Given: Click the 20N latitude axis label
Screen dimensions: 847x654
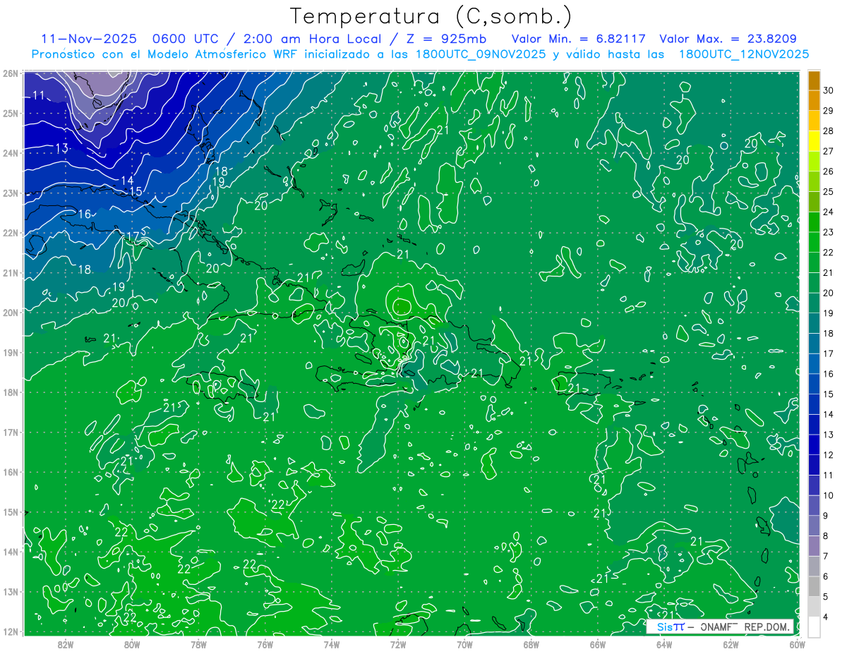Looking at the screenshot, I should (x=11, y=313).
